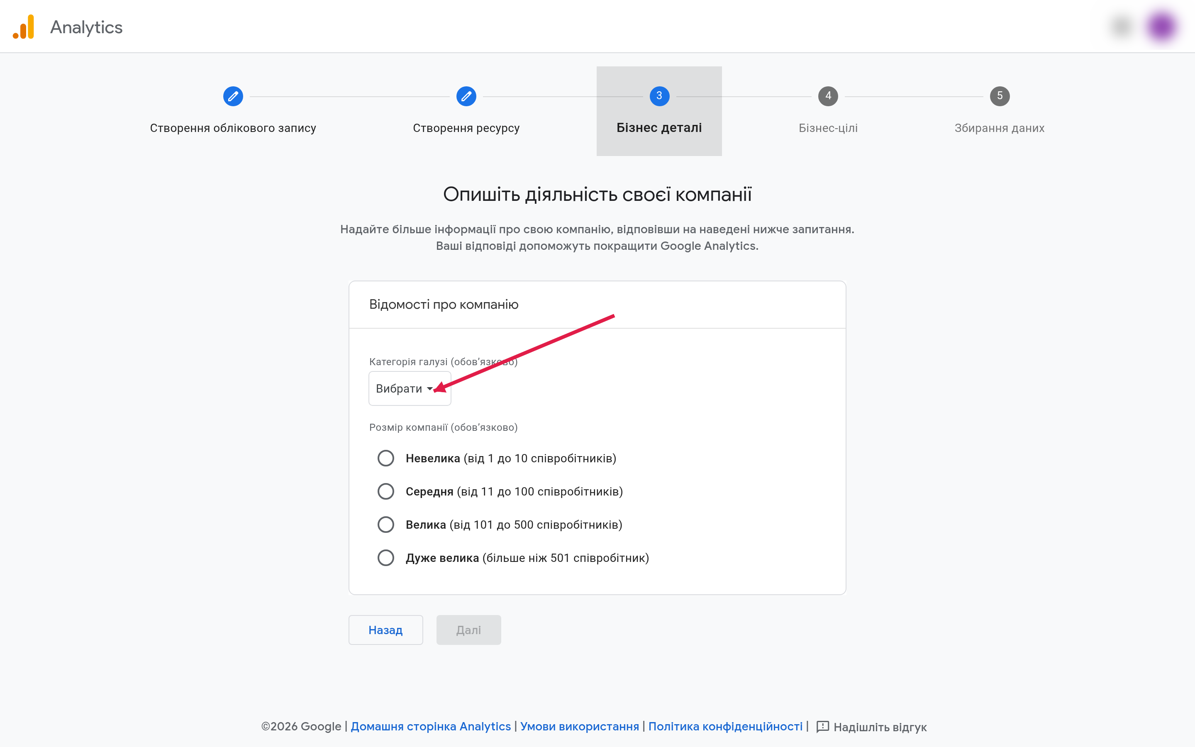Click the dropdown arrow next to Вибрати
This screenshot has width=1195, height=747.
[429, 389]
